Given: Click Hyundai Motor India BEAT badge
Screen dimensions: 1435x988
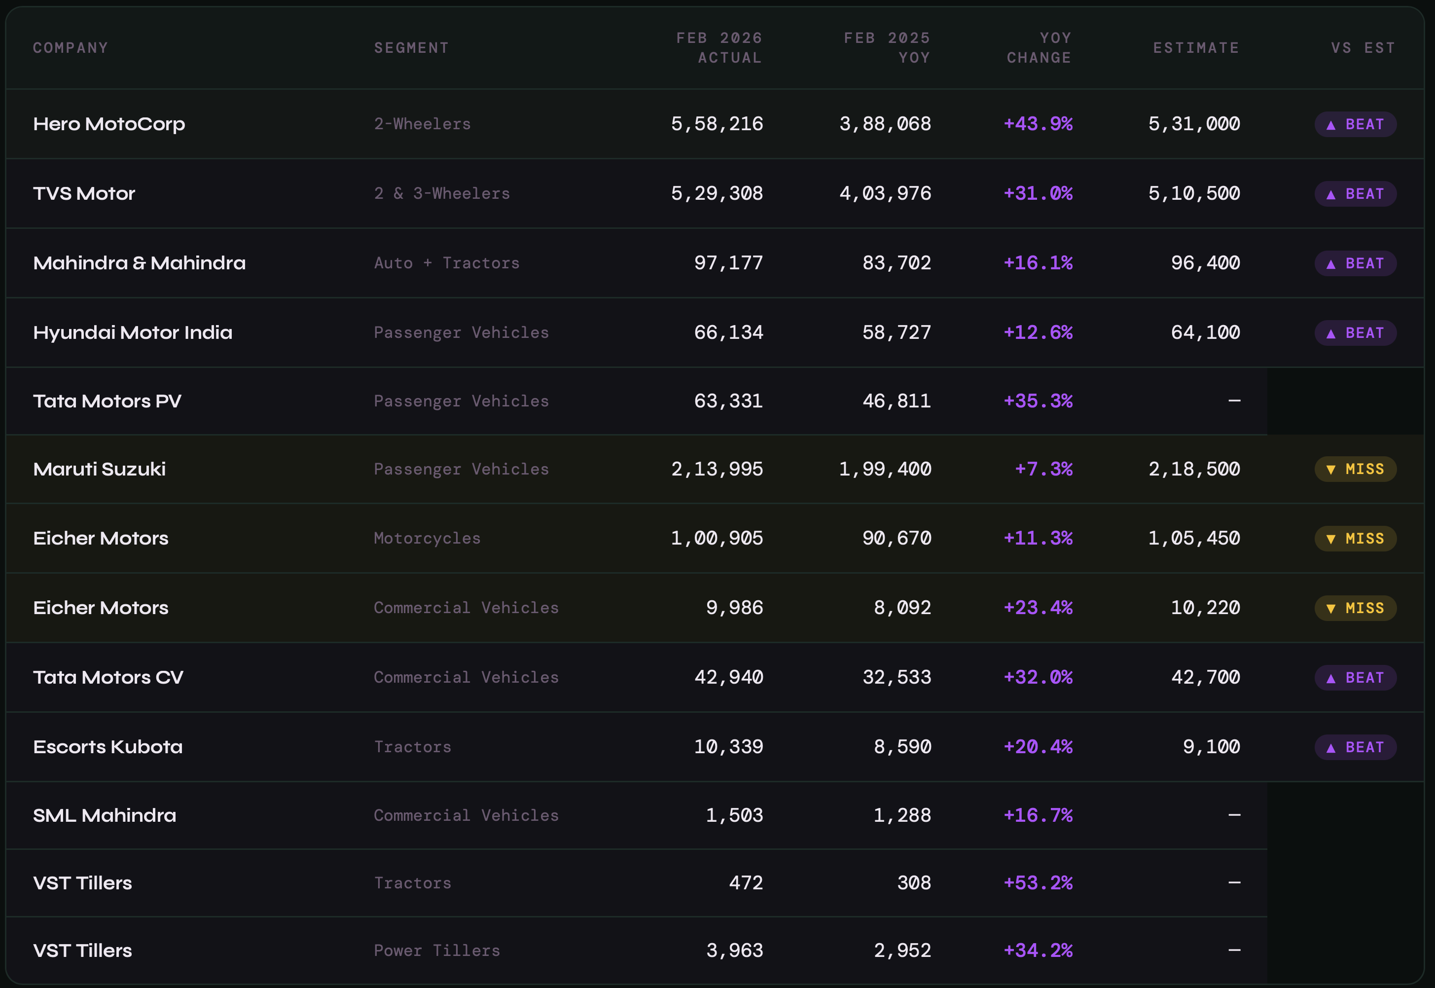Looking at the screenshot, I should pos(1355,333).
